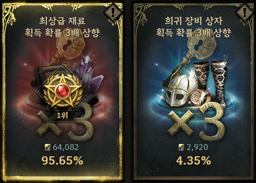Open info icon on 최상급 재료 card
Image resolution: width=256 pixels, height=183 pixels.
[113, 12]
